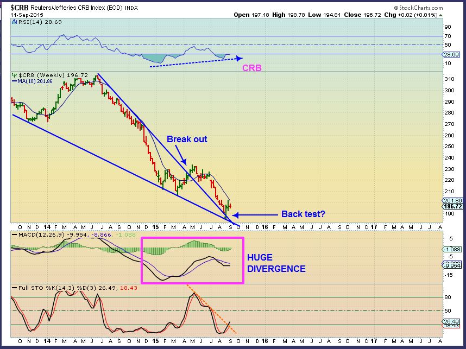Click the candlestick icon beside $CRB (Weekly)
This screenshot has height=349, width=466.
[14, 75]
